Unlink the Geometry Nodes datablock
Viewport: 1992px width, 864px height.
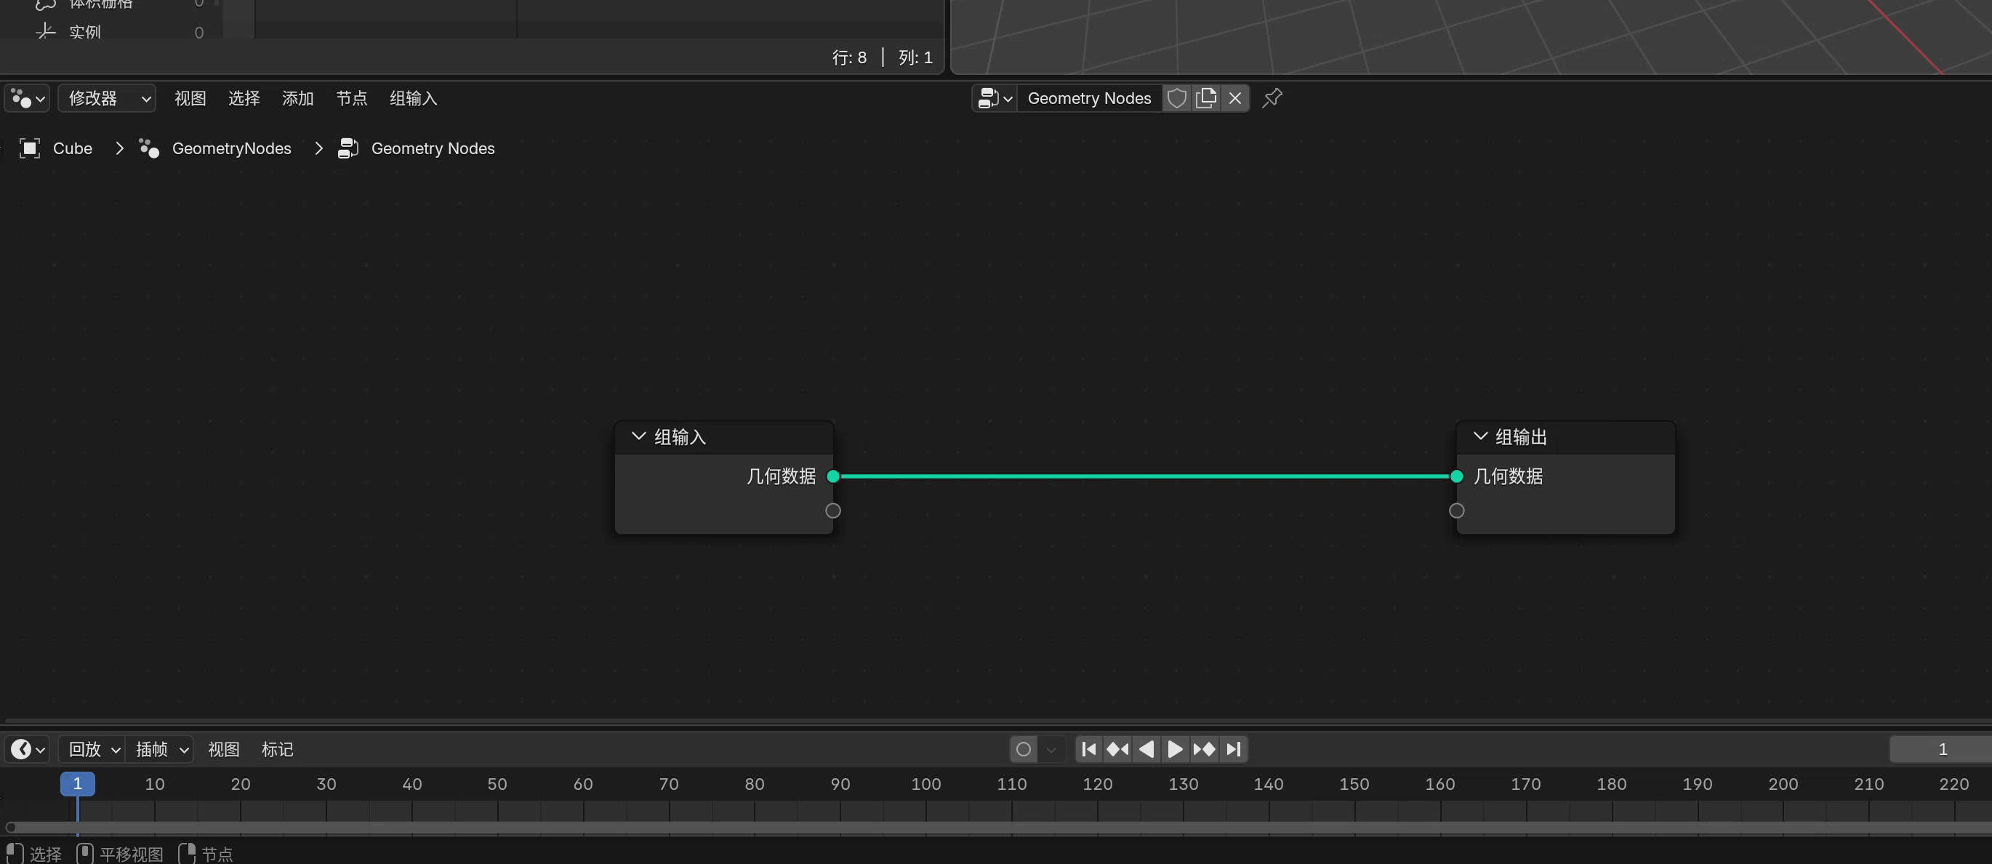pos(1235,98)
